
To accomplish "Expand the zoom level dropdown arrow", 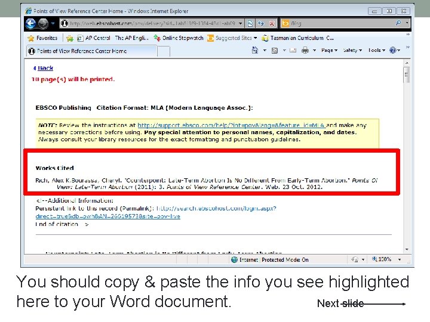I will (x=400, y=259).
